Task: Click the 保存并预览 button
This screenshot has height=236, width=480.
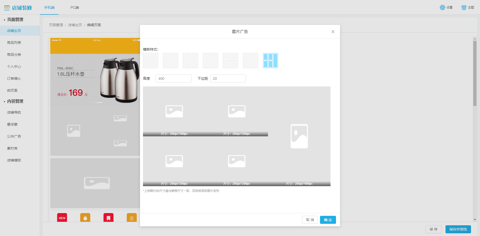Action: (458, 229)
